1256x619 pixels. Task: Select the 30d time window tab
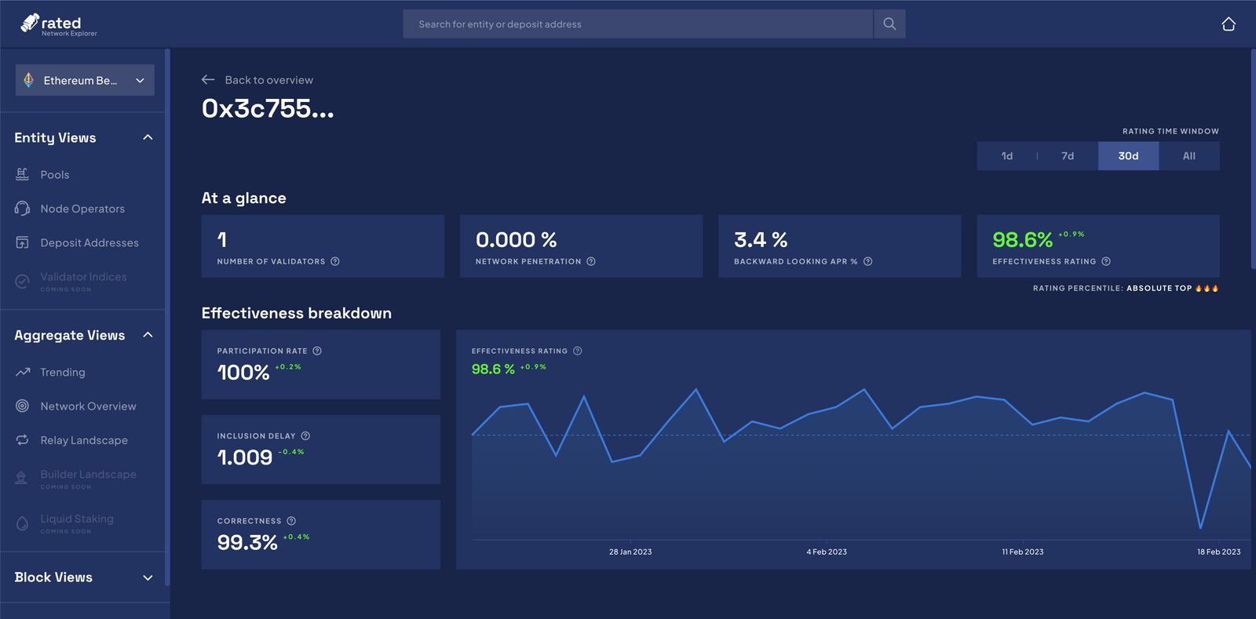pos(1128,156)
